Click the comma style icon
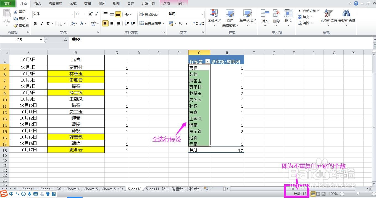The image size is (376, 198). point(187,24)
